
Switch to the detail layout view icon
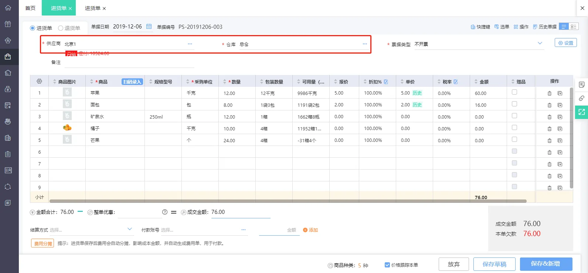click(574, 27)
